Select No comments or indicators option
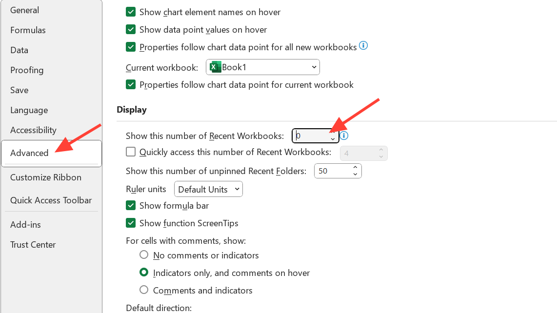557x313 pixels. (x=144, y=254)
